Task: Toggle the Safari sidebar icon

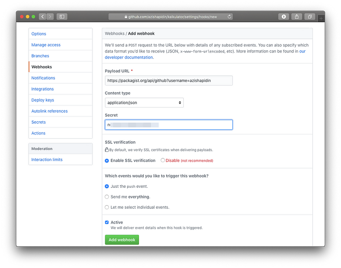Action: pyautogui.click(x=62, y=17)
